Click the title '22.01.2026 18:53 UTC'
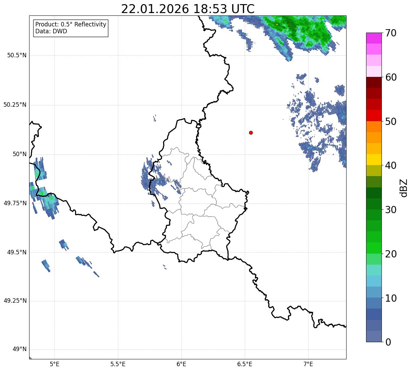Image resolution: width=412 pixels, height=371 pixels. coord(188,9)
